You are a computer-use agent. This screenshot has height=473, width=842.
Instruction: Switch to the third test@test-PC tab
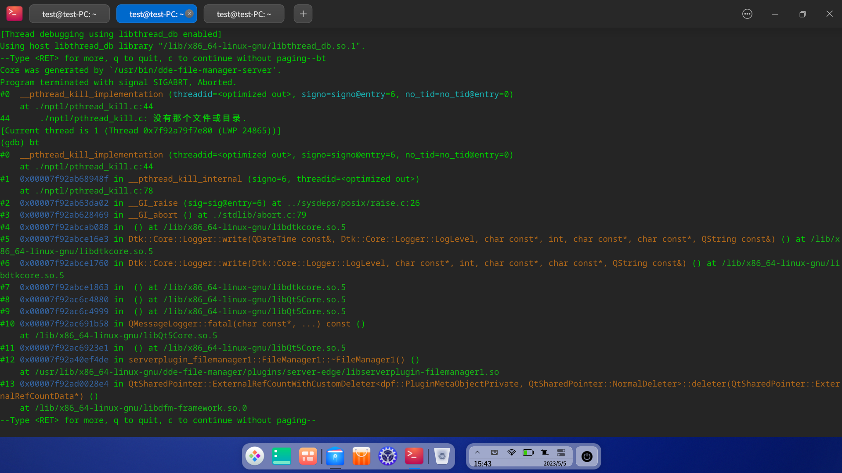point(244,14)
